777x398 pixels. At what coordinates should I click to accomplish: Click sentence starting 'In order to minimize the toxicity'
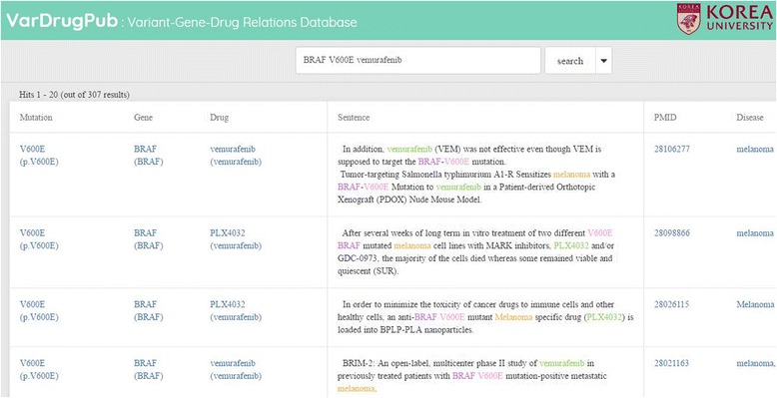point(485,317)
